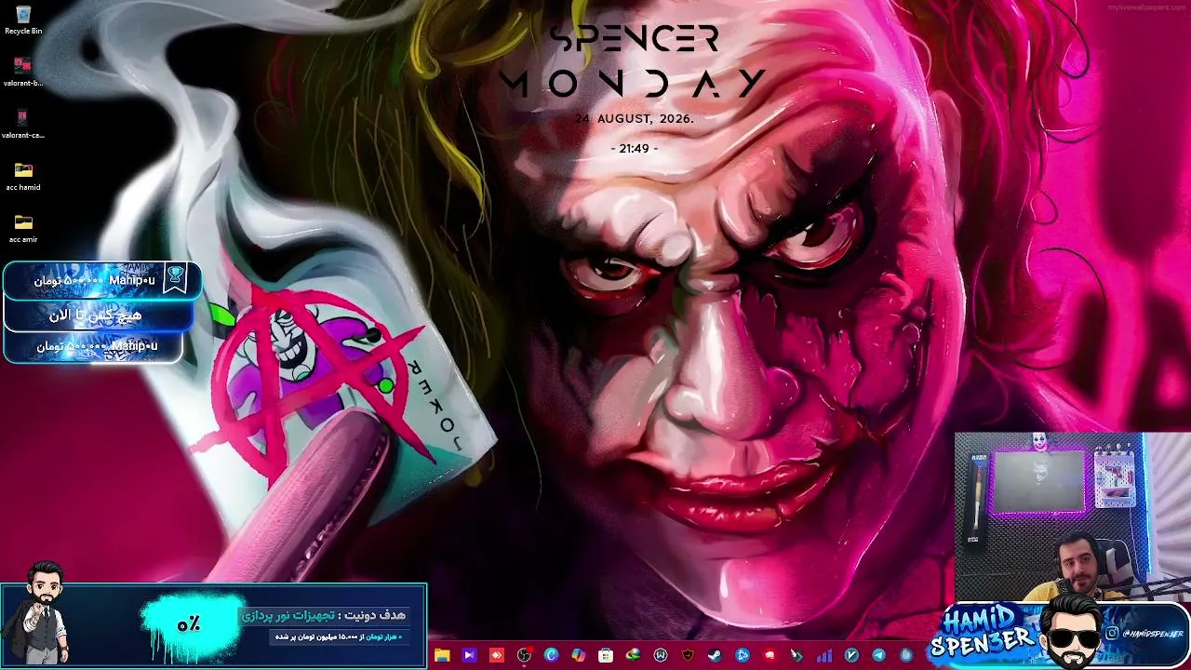This screenshot has height=670, width=1191.
Task: Click the date 24 AUGUST, 2026
Action: click(634, 119)
